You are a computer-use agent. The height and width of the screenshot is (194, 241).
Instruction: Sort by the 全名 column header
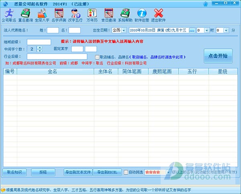(x=55, y=71)
